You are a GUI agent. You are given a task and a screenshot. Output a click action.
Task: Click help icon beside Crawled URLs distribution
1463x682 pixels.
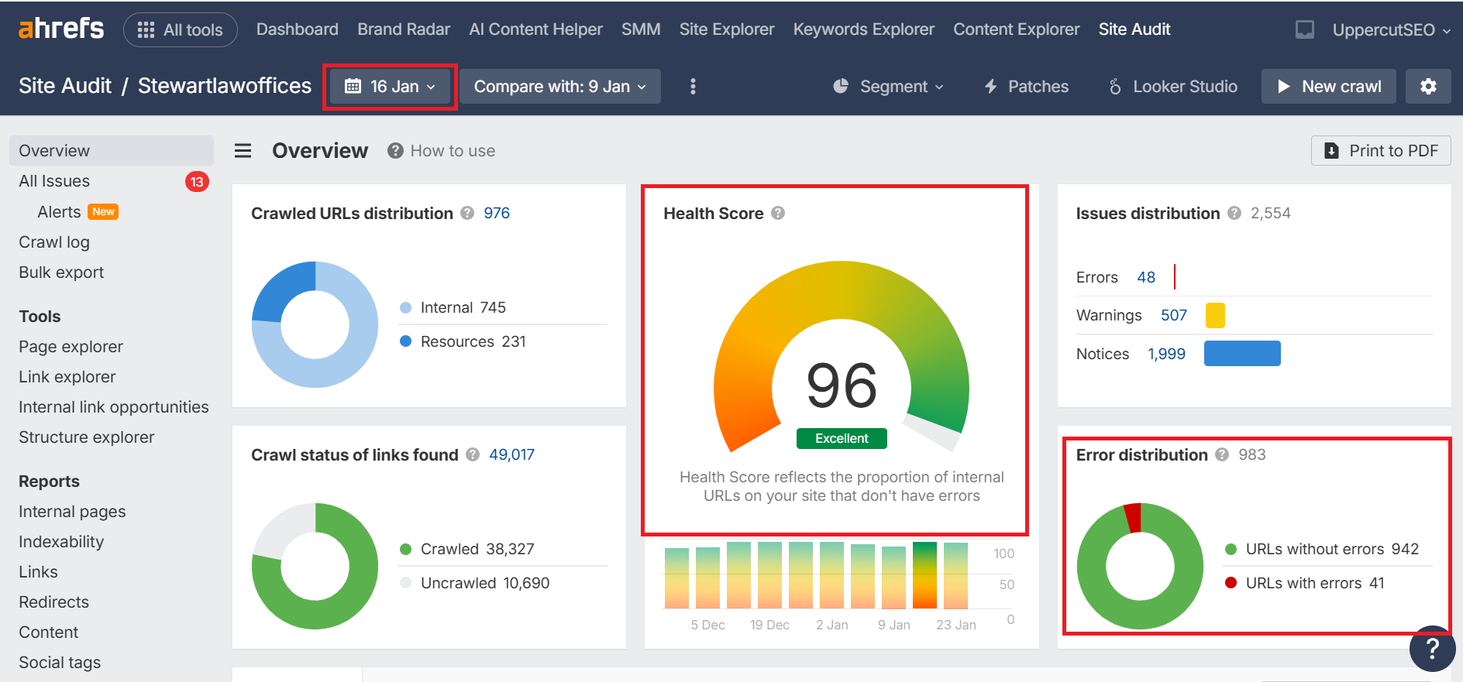pyautogui.click(x=467, y=213)
